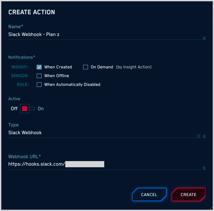This screenshot has width=214, height=211.
Task: Click the On Demand label text
Action: point(102,67)
